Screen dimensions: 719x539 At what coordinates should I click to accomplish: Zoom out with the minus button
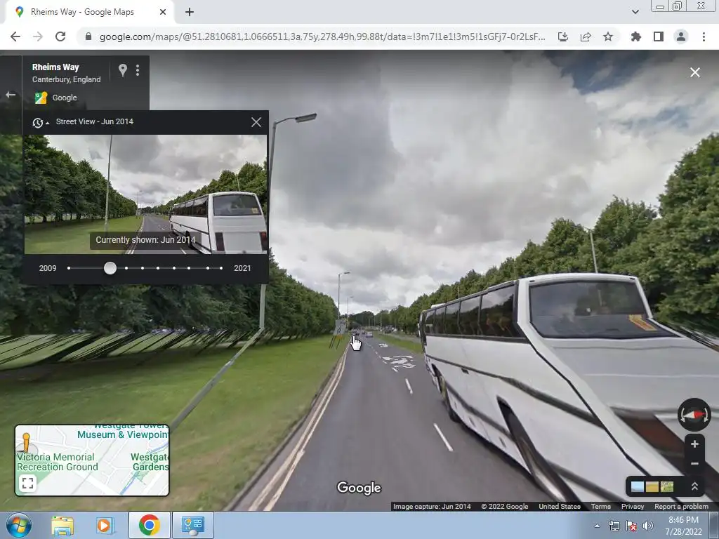(694, 464)
